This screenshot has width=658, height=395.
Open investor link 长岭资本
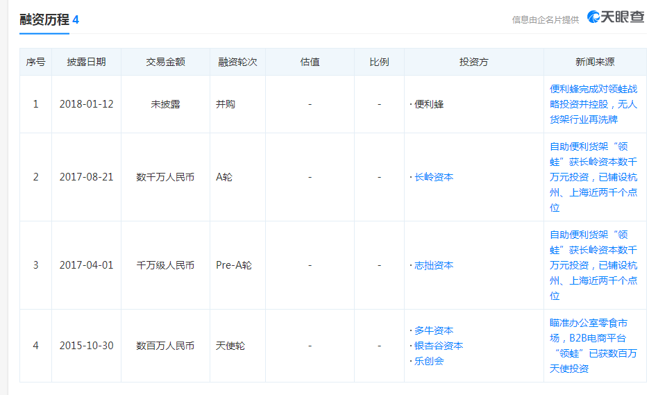[434, 177]
